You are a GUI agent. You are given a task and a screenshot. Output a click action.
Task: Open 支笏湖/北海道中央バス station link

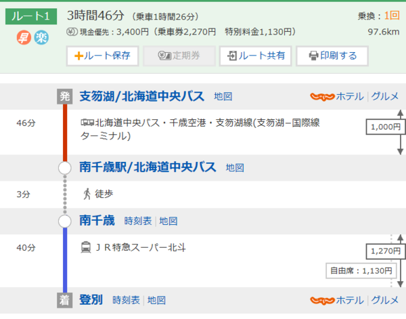(143, 96)
